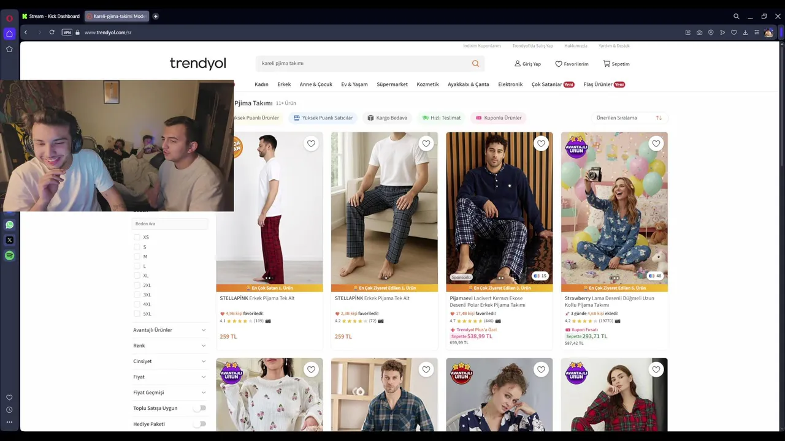Open X (Twitter) from the browser sidebar
Screen dimensions: 785x441
[x=9, y=240]
